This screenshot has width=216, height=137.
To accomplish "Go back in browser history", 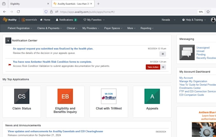I will tap(4, 12).
